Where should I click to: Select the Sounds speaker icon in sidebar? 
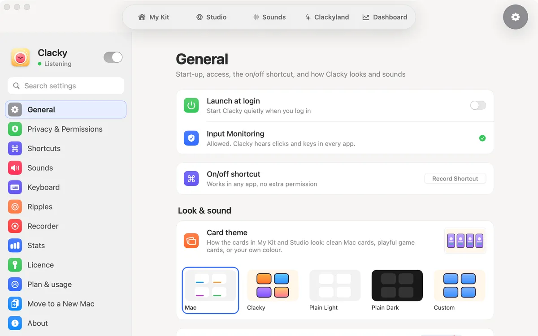(x=15, y=168)
